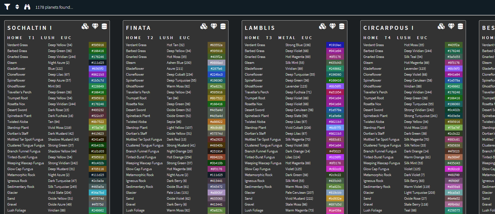Click the binoculars search icon
Viewport: 495px width, 214px height.
27,7
